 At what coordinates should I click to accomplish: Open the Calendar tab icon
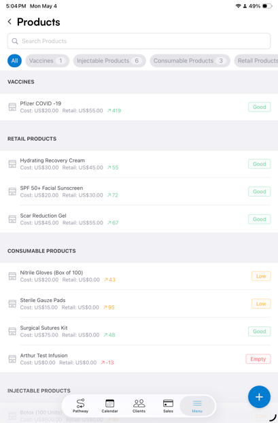tap(109, 403)
